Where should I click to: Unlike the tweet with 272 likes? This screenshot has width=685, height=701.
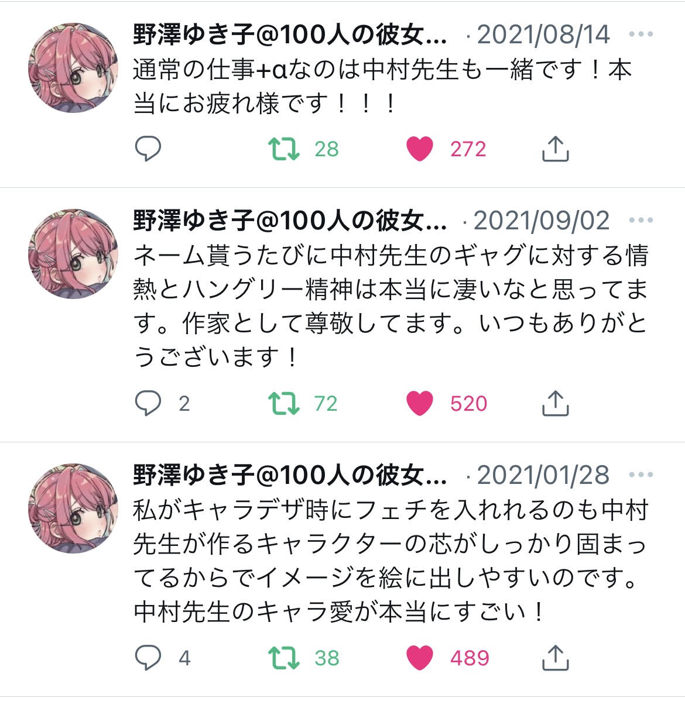tap(420, 149)
